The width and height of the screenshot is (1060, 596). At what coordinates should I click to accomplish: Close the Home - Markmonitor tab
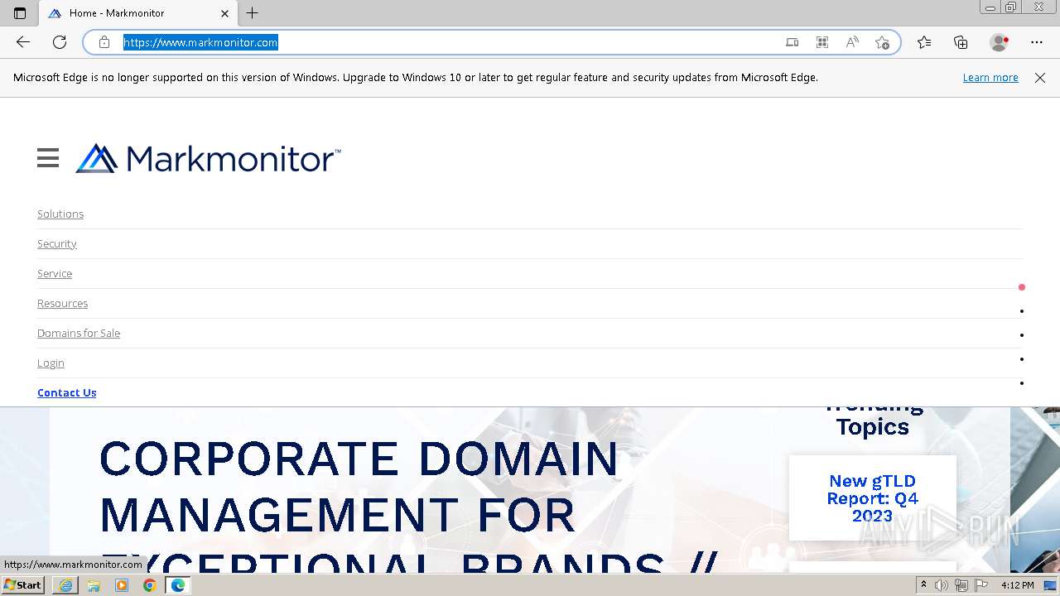[224, 13]
